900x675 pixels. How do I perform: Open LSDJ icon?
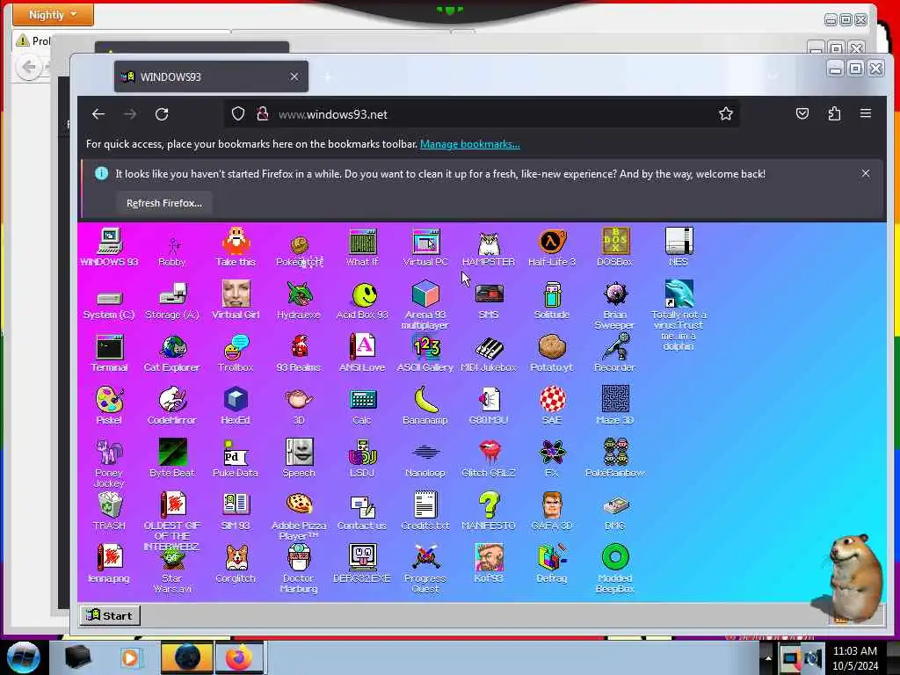click(x=362, y=458)
